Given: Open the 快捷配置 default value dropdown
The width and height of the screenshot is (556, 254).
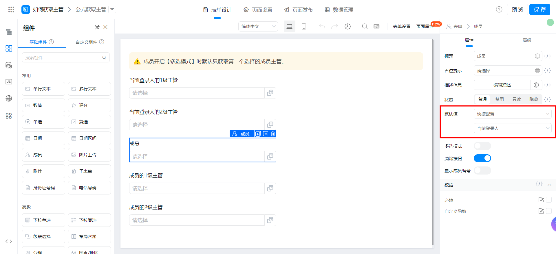Looking at the screenshot, I should (x=513, y=114).
